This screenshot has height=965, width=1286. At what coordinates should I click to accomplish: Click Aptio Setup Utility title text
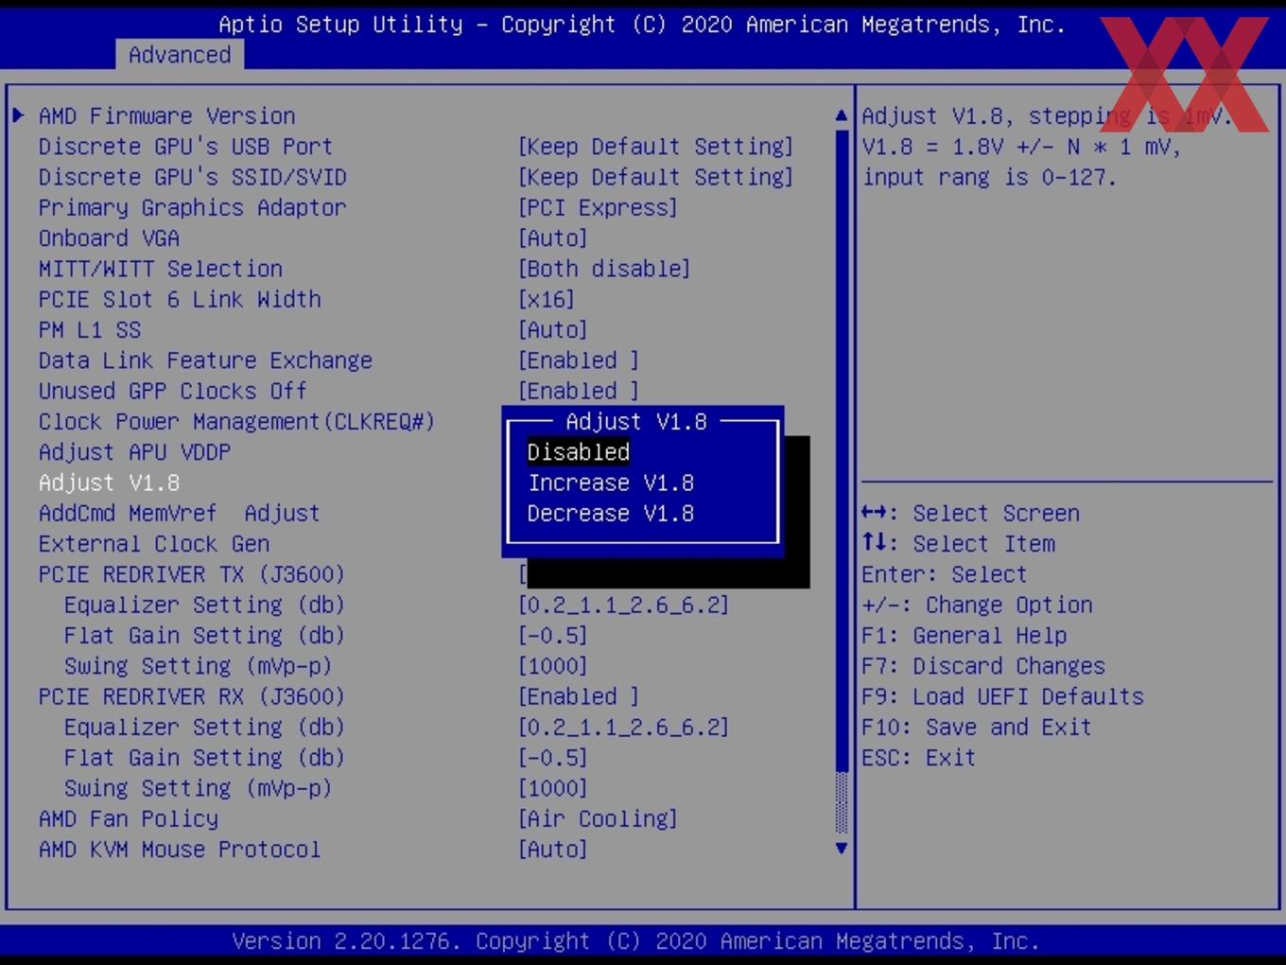[642, 25]
